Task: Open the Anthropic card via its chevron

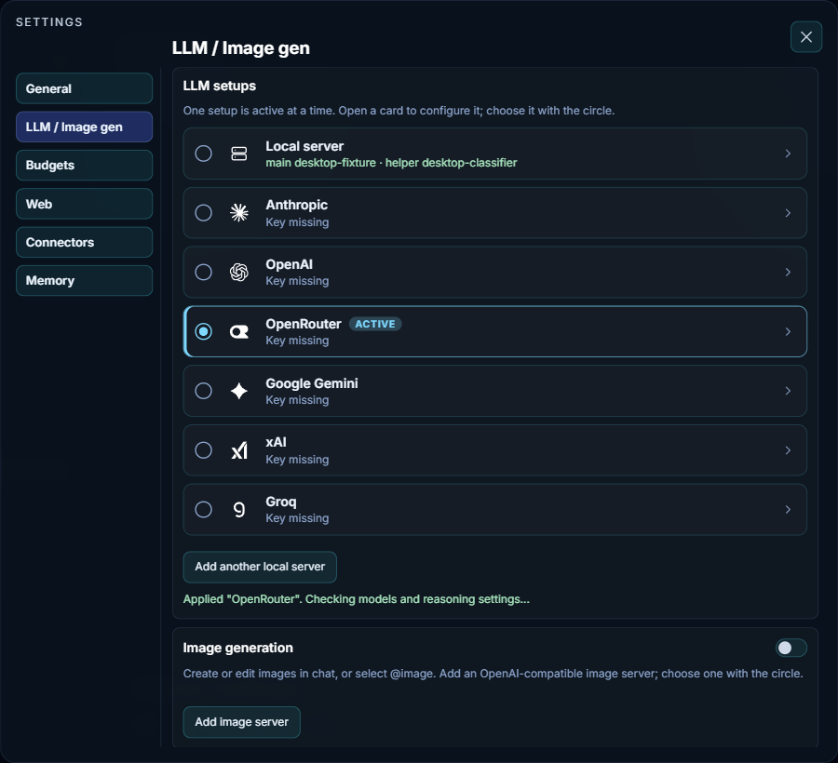Action: coord(788,213)
